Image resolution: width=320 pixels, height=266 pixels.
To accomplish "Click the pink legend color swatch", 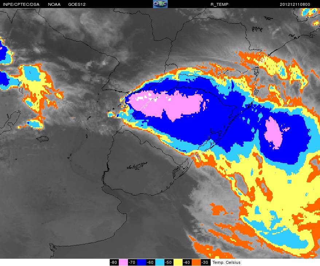I will pos(123,262).
